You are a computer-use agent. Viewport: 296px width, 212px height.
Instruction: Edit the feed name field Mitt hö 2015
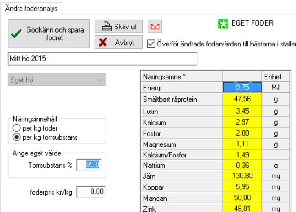(x=102, y=59)
